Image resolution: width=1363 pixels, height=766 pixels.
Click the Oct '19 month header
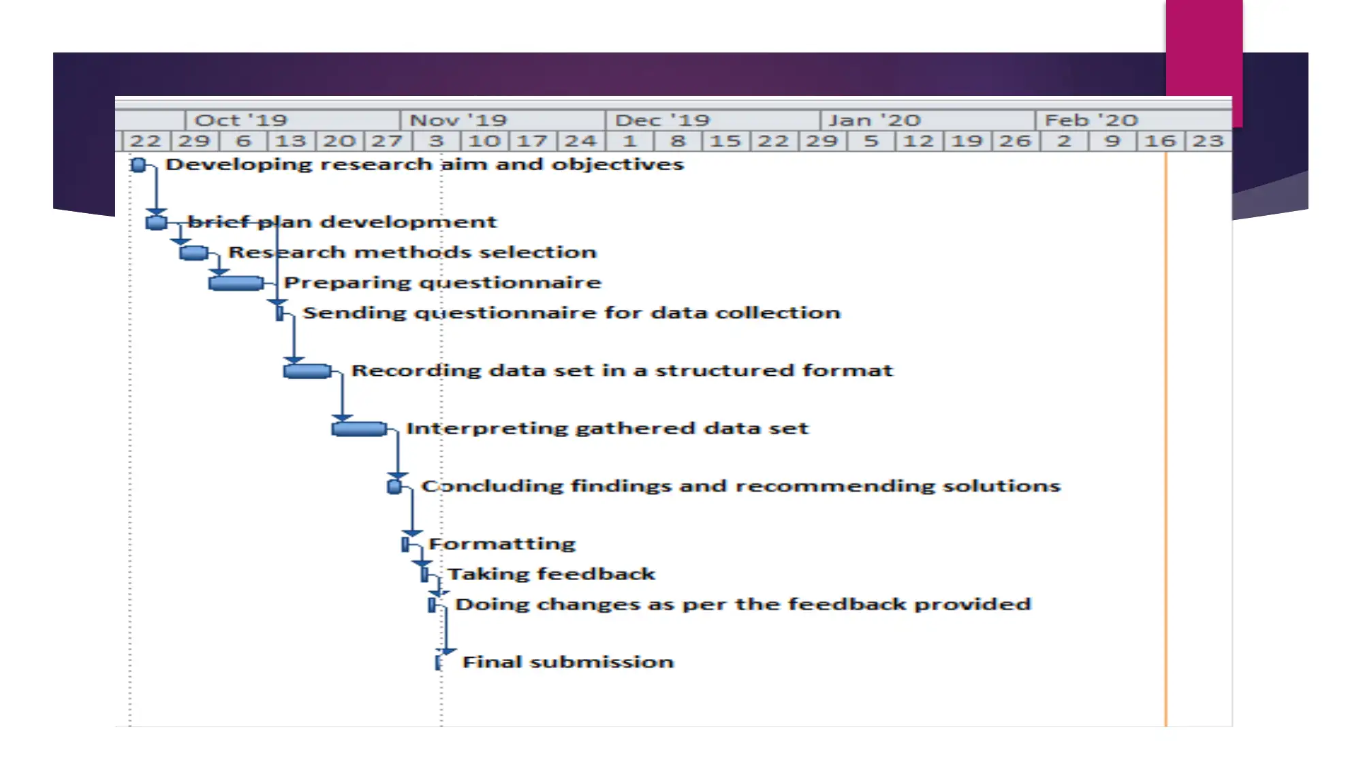292,121
